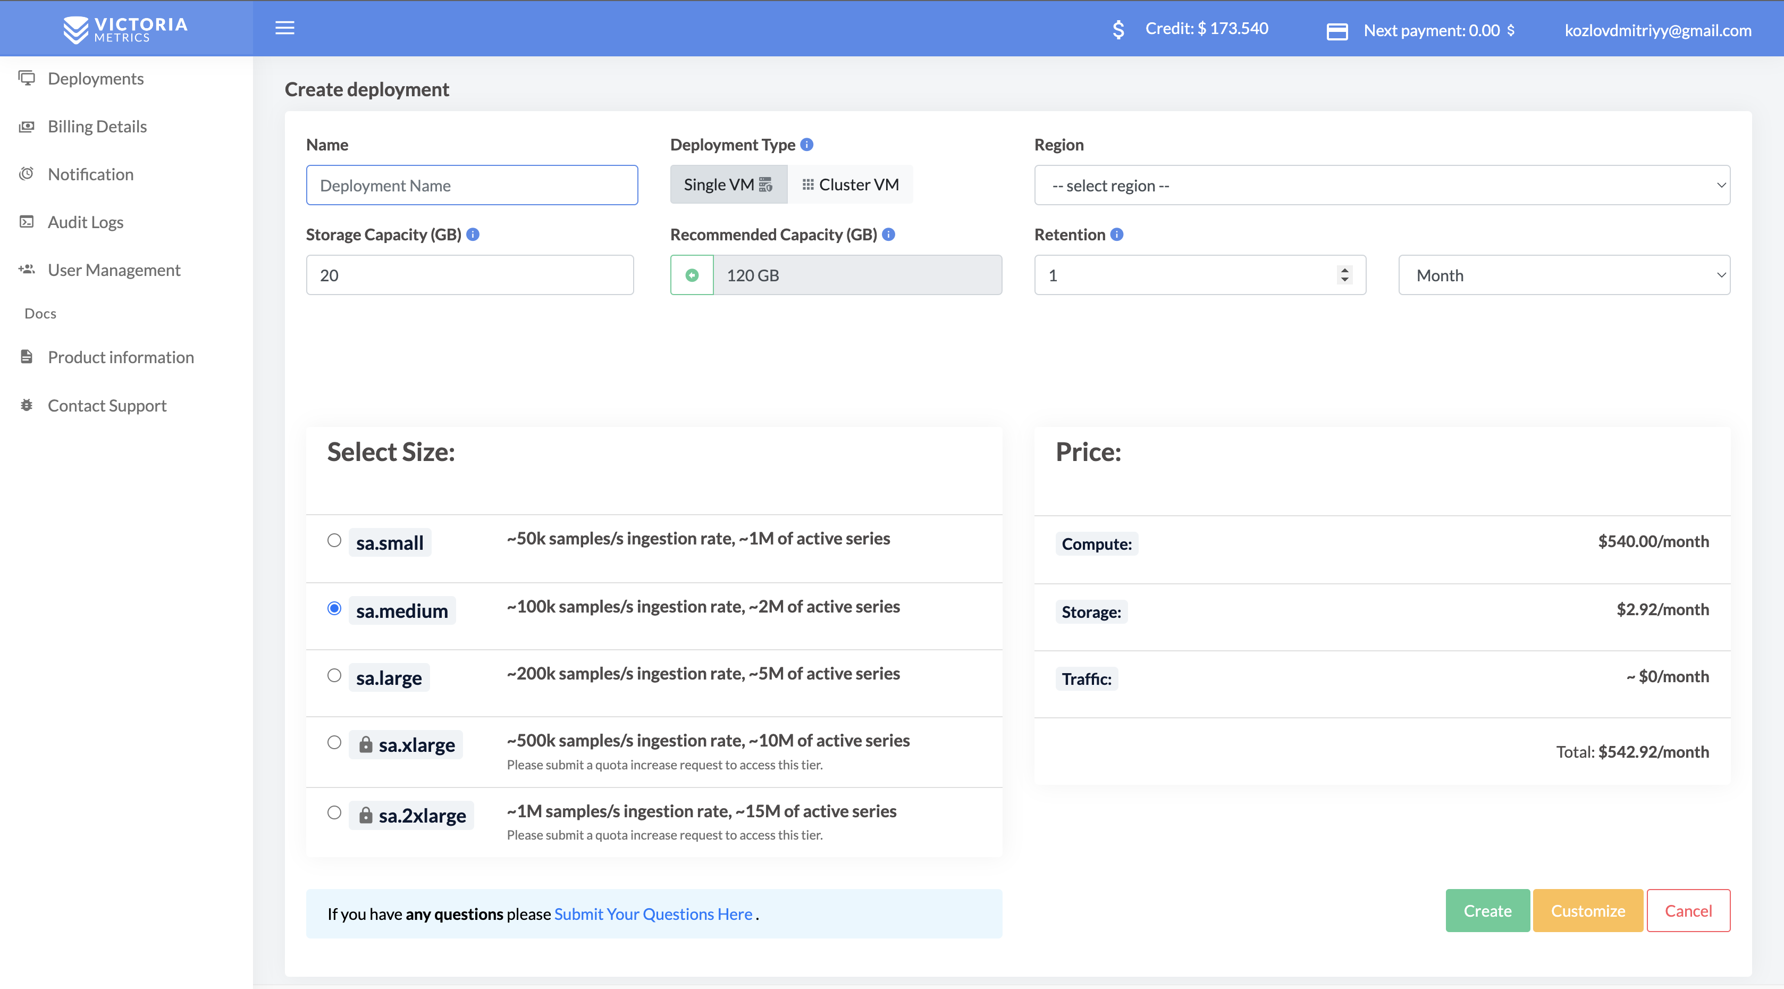Follow the Submit Your Questions Here link
1784x989 pixels.
click(653, 913)
